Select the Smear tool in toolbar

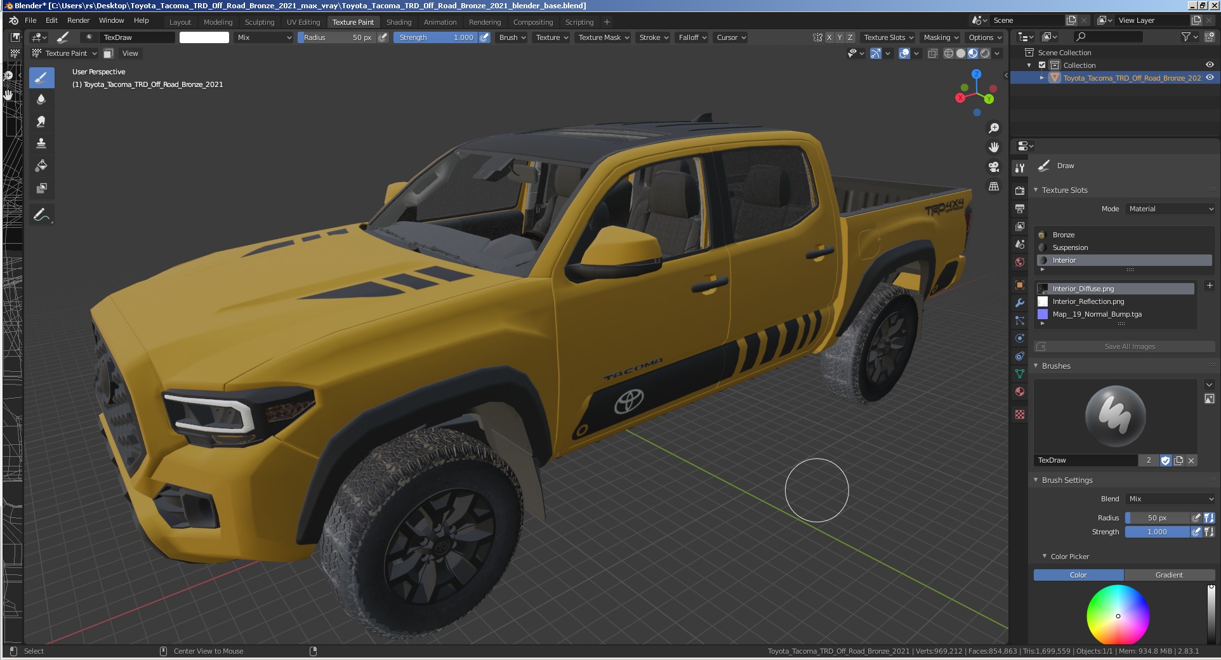pyautogui.click(x=41, y=121)
